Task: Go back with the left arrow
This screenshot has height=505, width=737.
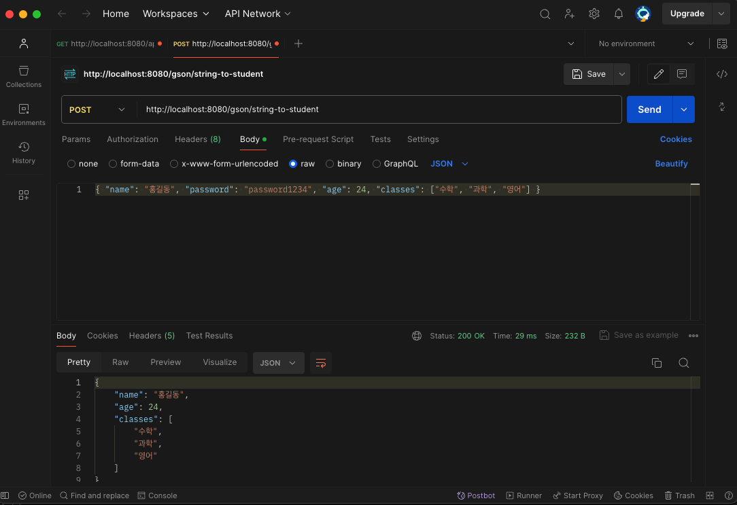Action: tap(62, 14)
